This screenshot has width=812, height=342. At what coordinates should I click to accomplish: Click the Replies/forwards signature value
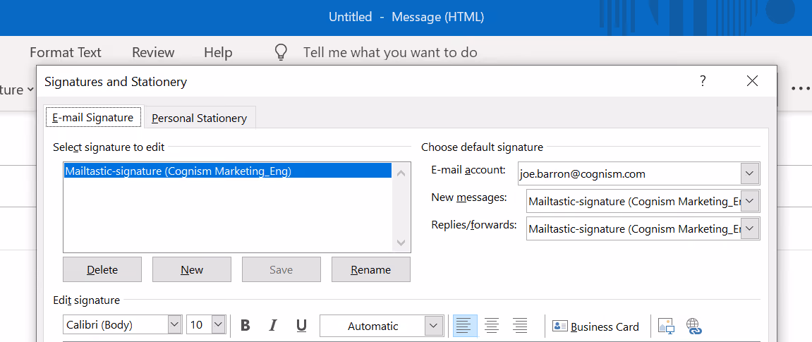coord(634,228)
